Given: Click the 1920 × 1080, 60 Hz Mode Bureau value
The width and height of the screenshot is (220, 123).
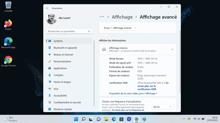Looking at the screenshot, I should (x=147, y=59).
